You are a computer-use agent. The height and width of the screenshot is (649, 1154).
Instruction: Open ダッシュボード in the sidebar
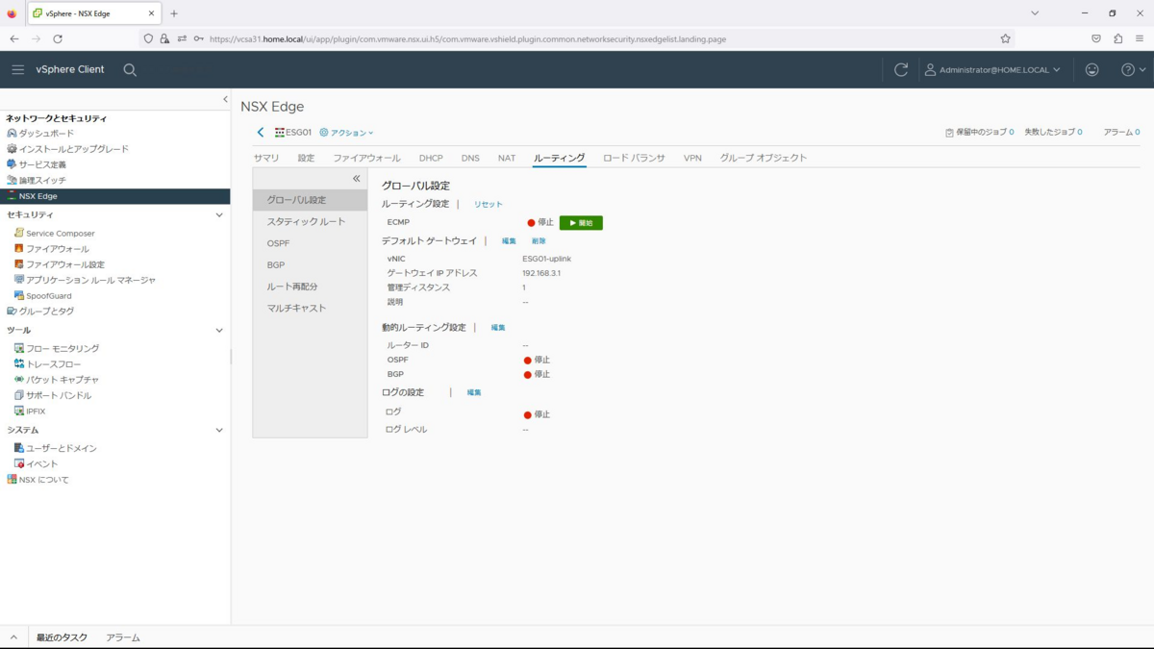tap(46, 134)
